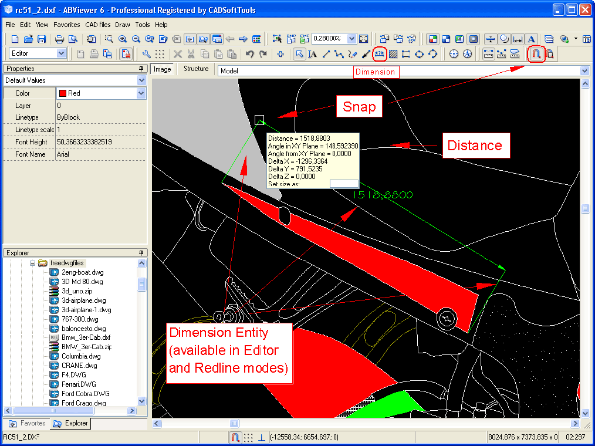Click the Explorer list vertical scrollbar thumb

click(x=141, y=283)
